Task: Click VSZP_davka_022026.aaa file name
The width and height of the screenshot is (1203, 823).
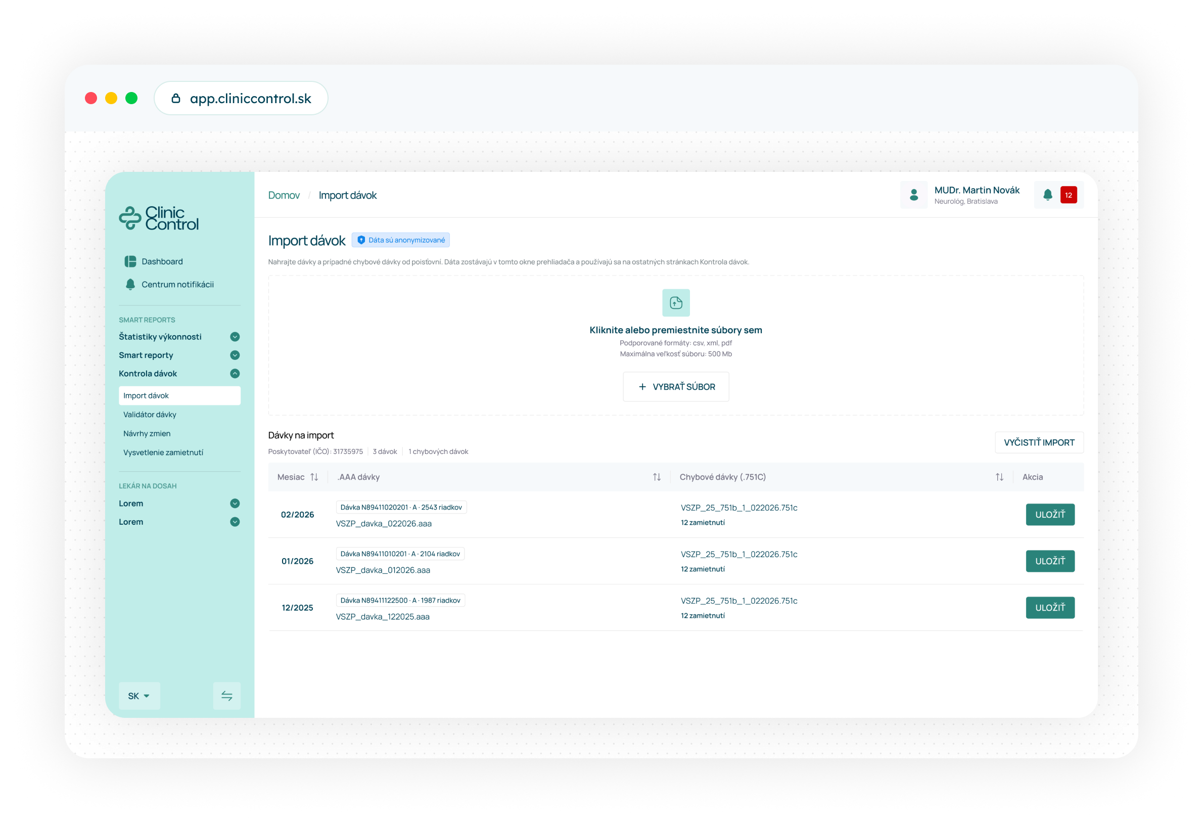Action: [384, 524]
